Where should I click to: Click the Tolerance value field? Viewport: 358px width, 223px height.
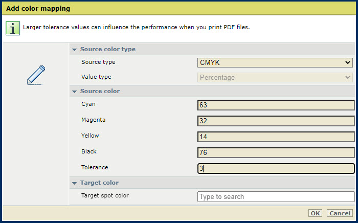point(275,169)
